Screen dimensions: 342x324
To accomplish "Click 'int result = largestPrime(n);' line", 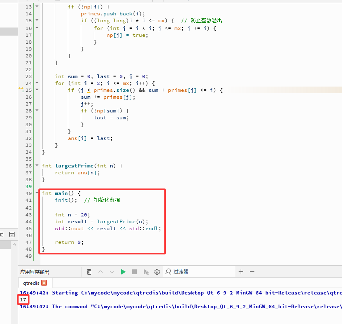I will [x=102, y=222].
